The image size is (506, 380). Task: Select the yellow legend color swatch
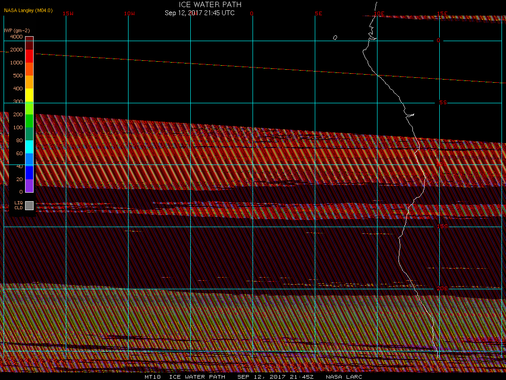point(29,95)
